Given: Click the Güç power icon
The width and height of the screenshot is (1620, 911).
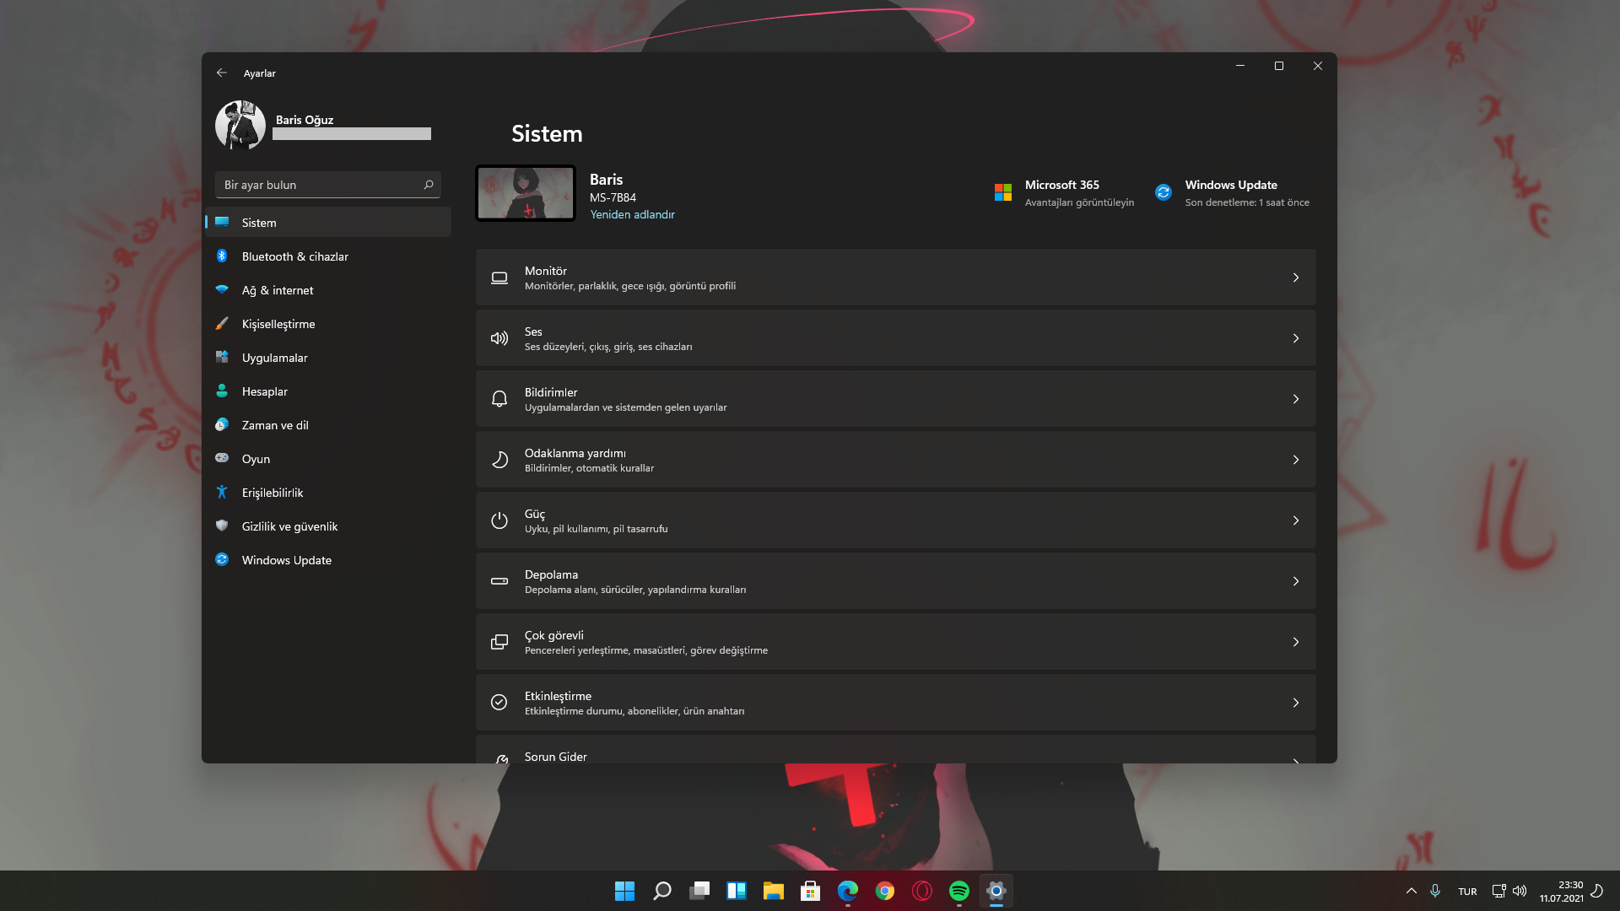Looking at the screenshot, I should (499, 520).
